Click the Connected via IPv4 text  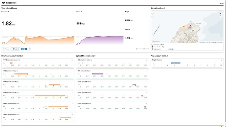pyautogui.click(x=159, y=45)
